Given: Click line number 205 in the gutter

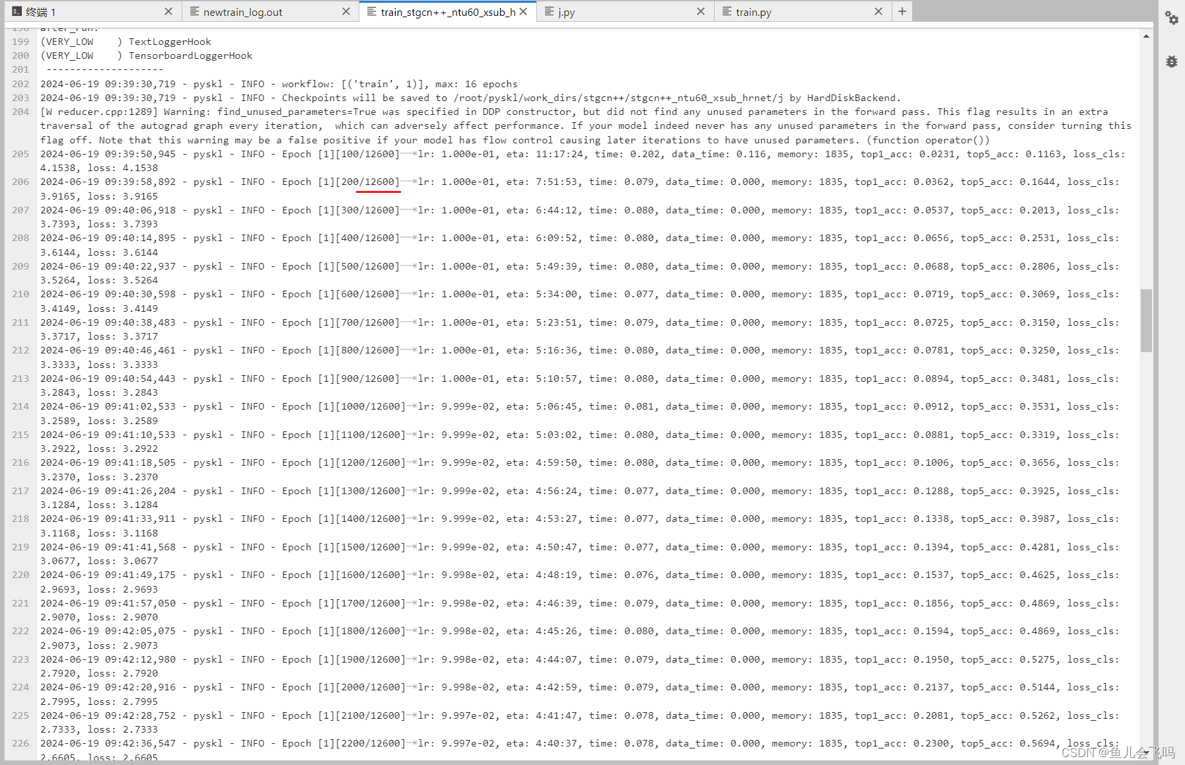Looking at the screenshot, I should [x=20, y=154].
